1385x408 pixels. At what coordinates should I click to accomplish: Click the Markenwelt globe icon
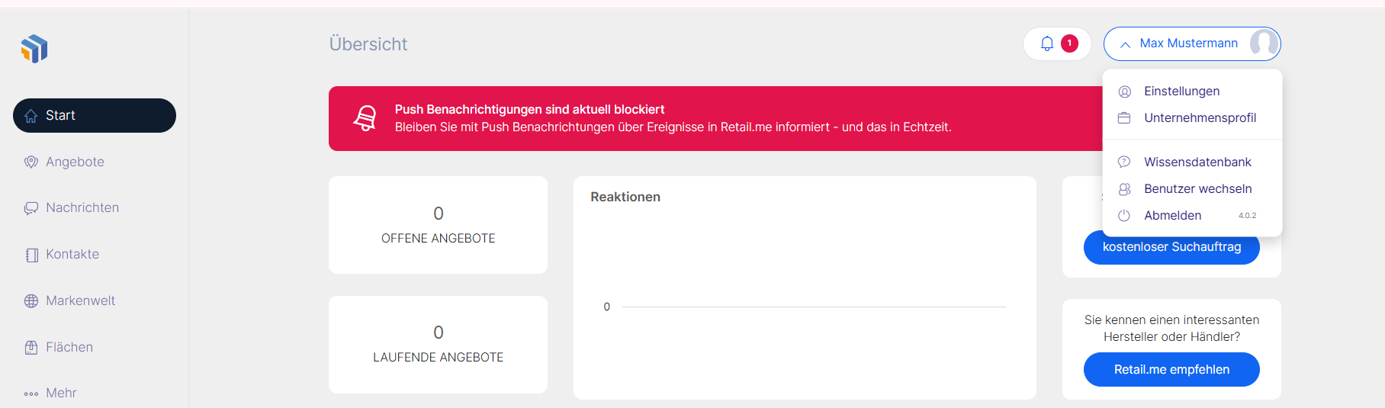(x=31, y=301)
